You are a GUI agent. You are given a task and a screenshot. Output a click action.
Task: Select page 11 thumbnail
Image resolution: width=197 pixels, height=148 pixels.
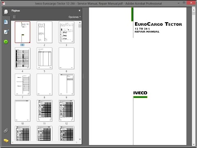coord(44,111)
